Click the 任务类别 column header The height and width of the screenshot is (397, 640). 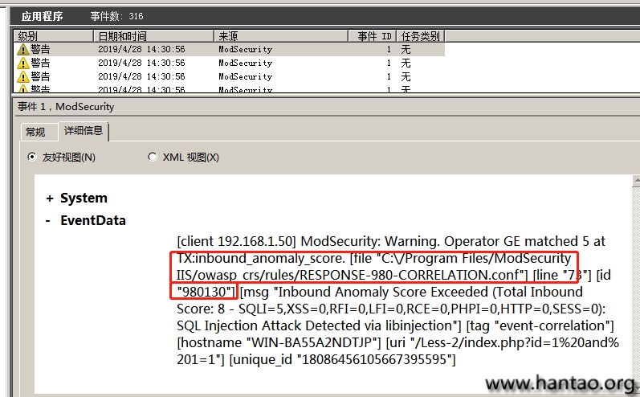pos(421,36)
